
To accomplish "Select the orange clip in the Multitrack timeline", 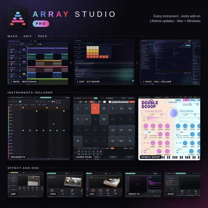I will coord(48,63).
